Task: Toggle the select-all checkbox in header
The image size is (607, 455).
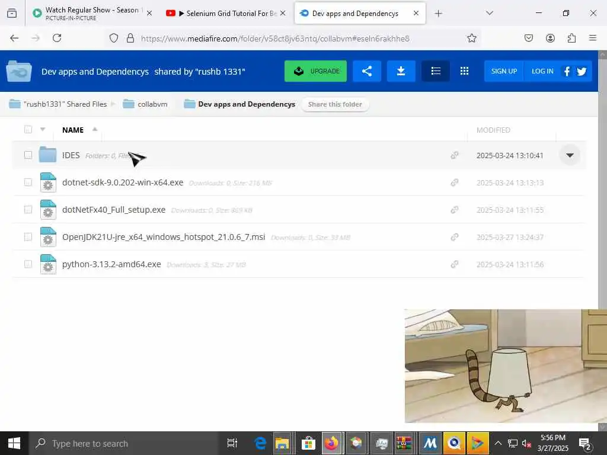Action: (x=28, y=130)
